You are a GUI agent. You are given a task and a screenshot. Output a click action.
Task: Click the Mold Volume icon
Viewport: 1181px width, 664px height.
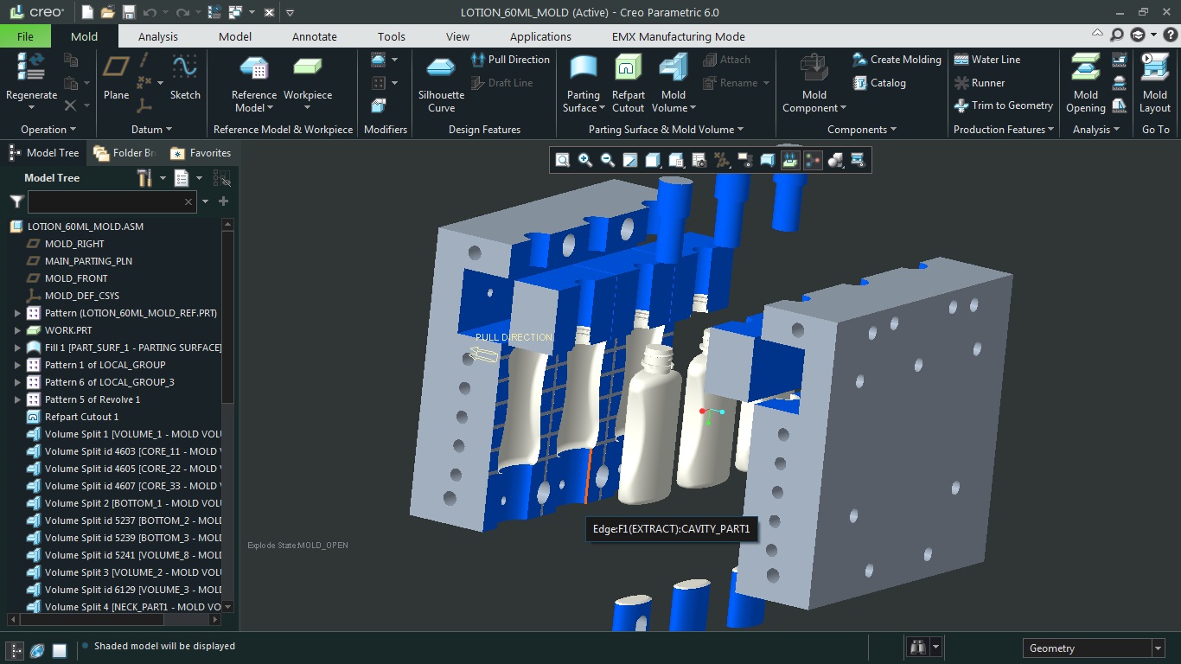pos(673,67)
